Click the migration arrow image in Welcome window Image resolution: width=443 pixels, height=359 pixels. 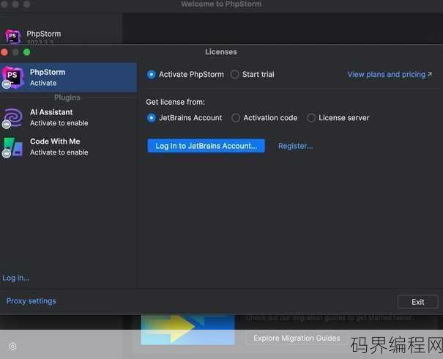(187, 329)
